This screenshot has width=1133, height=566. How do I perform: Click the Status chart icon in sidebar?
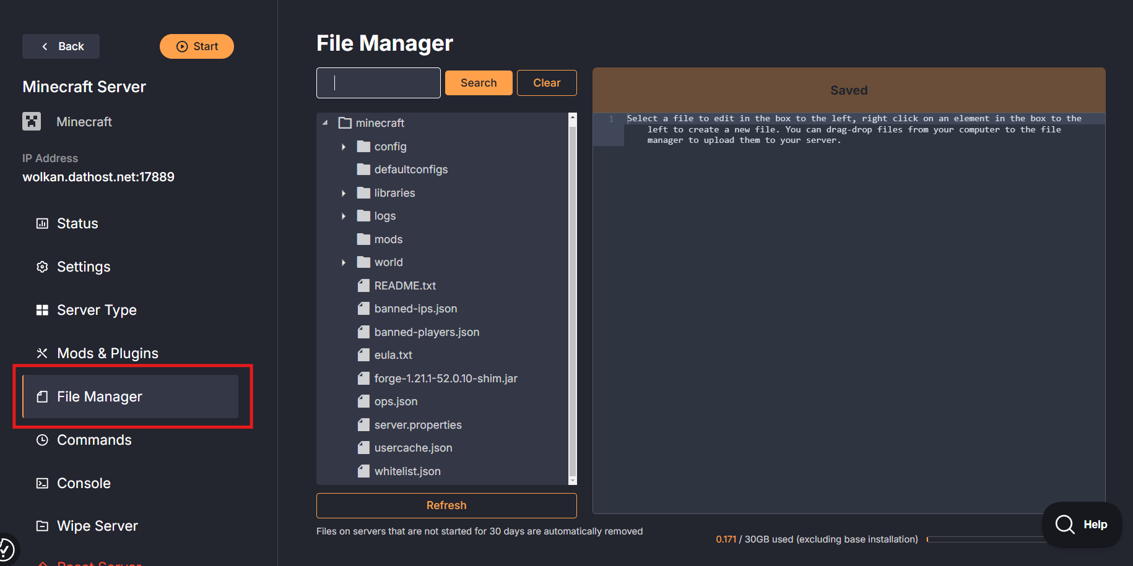[x=42, y=223]
